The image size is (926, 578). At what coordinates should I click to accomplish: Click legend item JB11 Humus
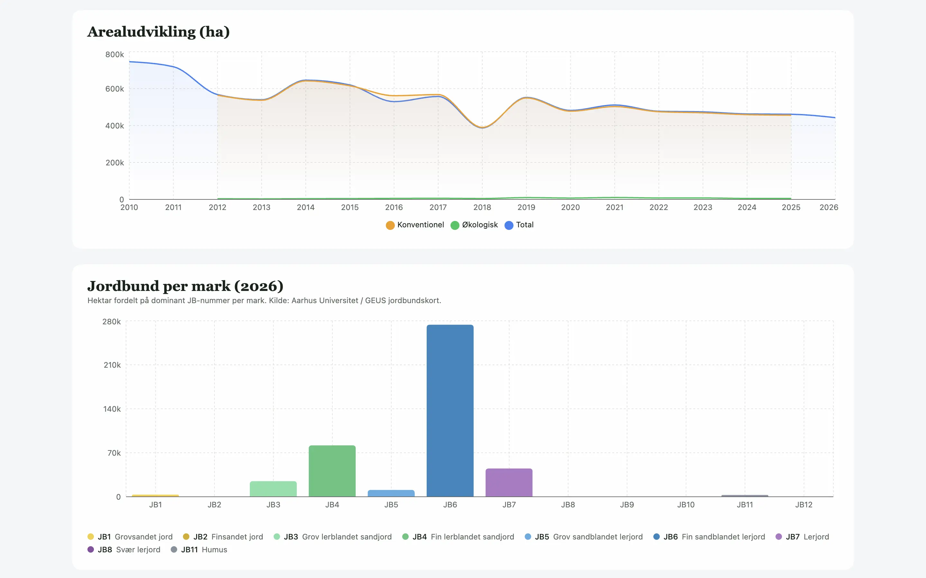[199, 550]
